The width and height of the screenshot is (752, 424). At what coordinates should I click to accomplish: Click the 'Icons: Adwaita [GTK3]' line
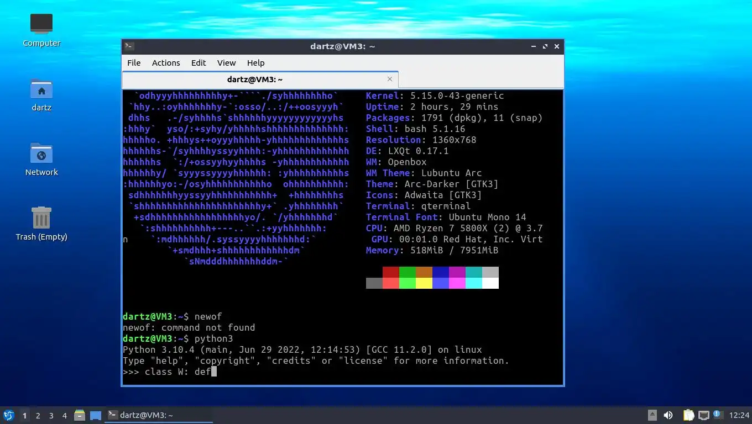(x=424, y=195)
